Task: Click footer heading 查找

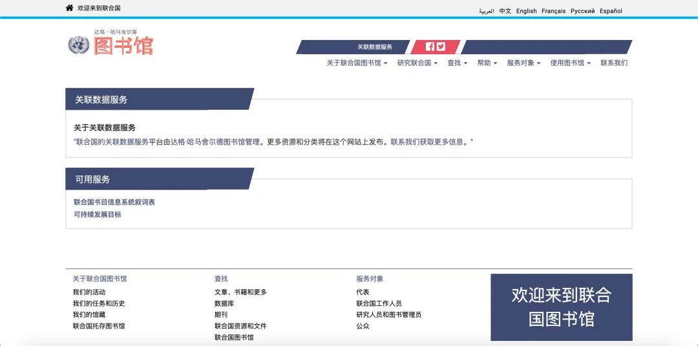Action: [221, 279]
